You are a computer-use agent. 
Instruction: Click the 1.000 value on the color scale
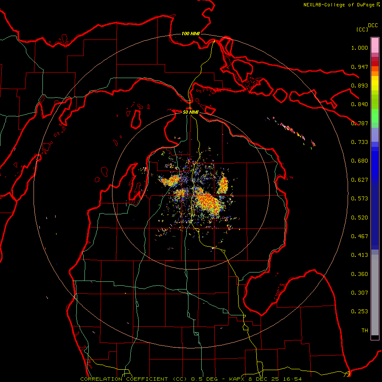360,48
